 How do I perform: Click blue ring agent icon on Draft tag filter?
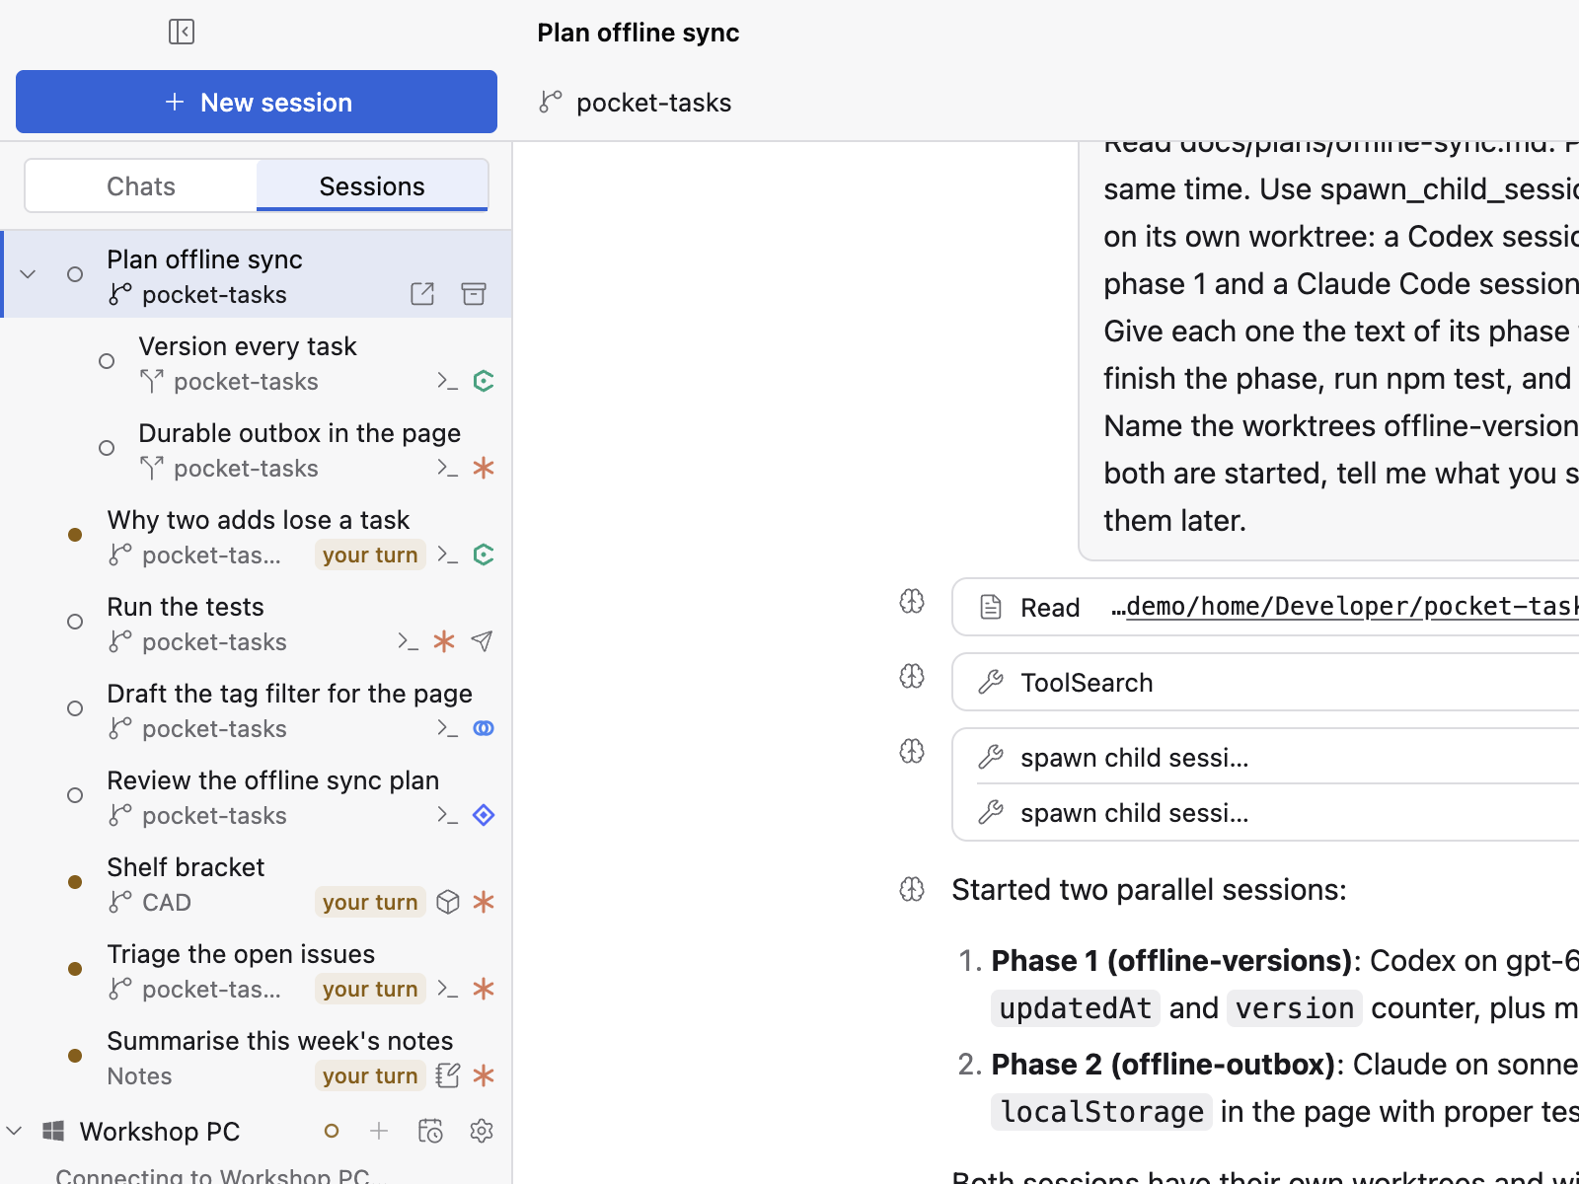[484, 728]
